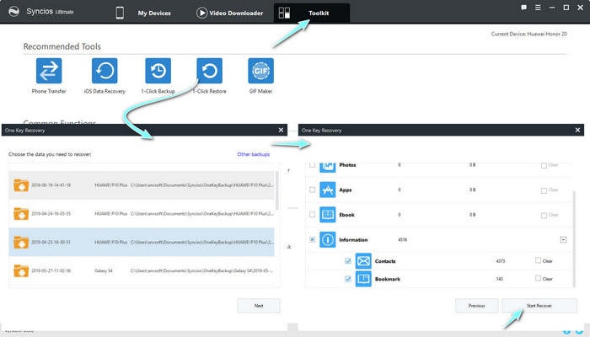Image resolution: width=590 pixels, height=337 pixels.
Task: Select backup row 2019-06-19-14-41-18
Action: pos(142,185)
